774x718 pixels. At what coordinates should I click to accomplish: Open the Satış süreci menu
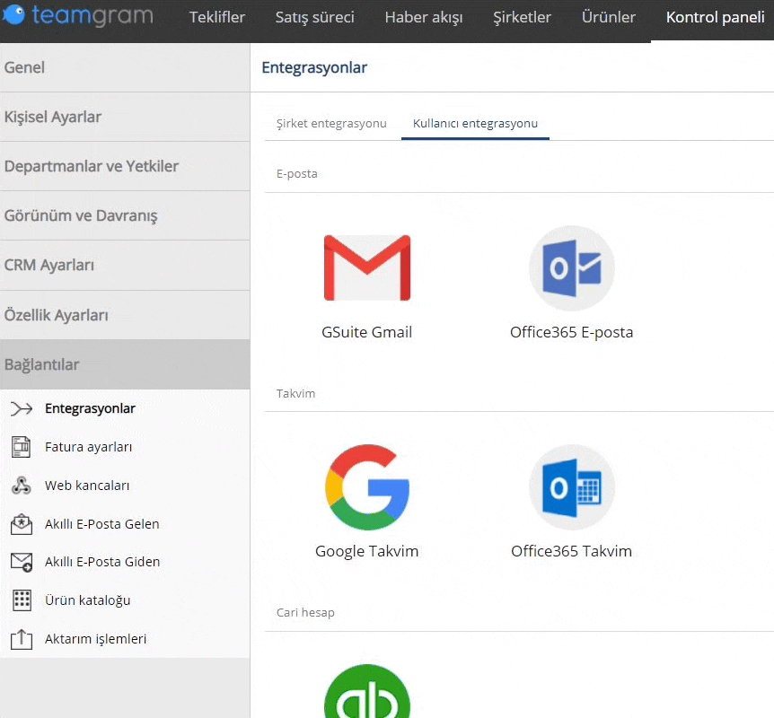point(314,17)
